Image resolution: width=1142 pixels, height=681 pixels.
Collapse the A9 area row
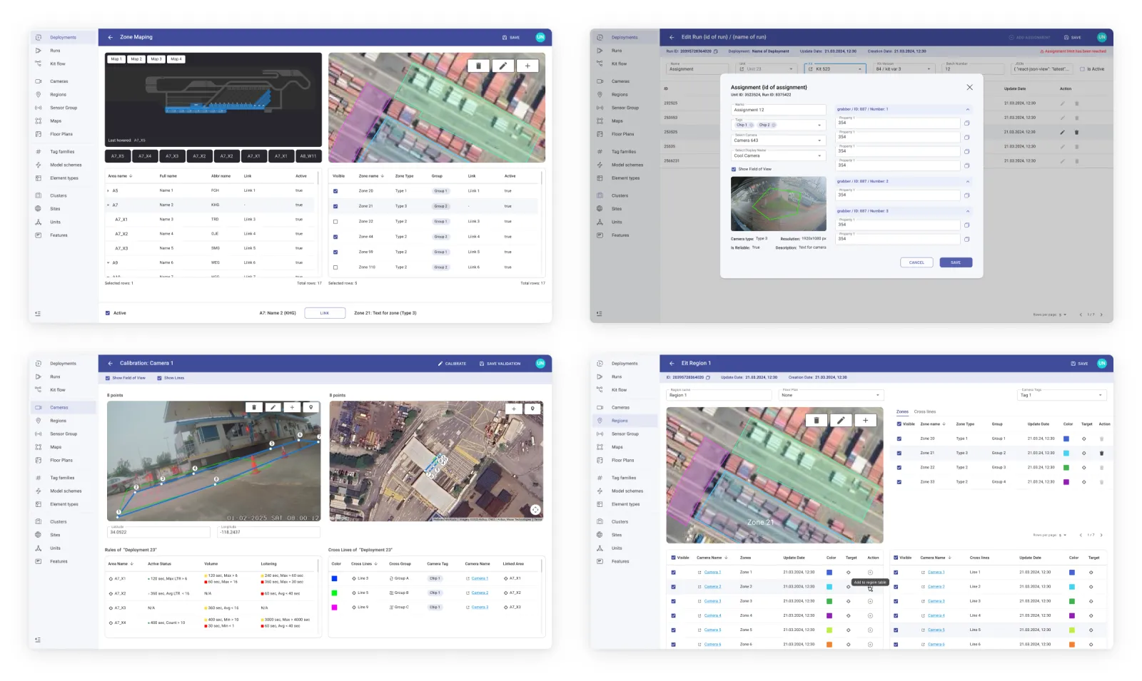(108, 262)
